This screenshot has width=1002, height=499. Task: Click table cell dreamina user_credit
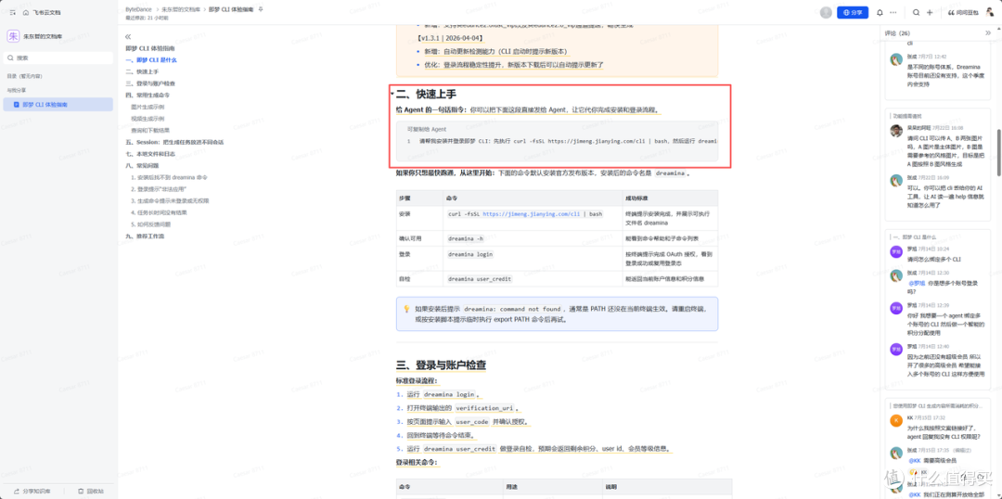click(x=480, y=279)
